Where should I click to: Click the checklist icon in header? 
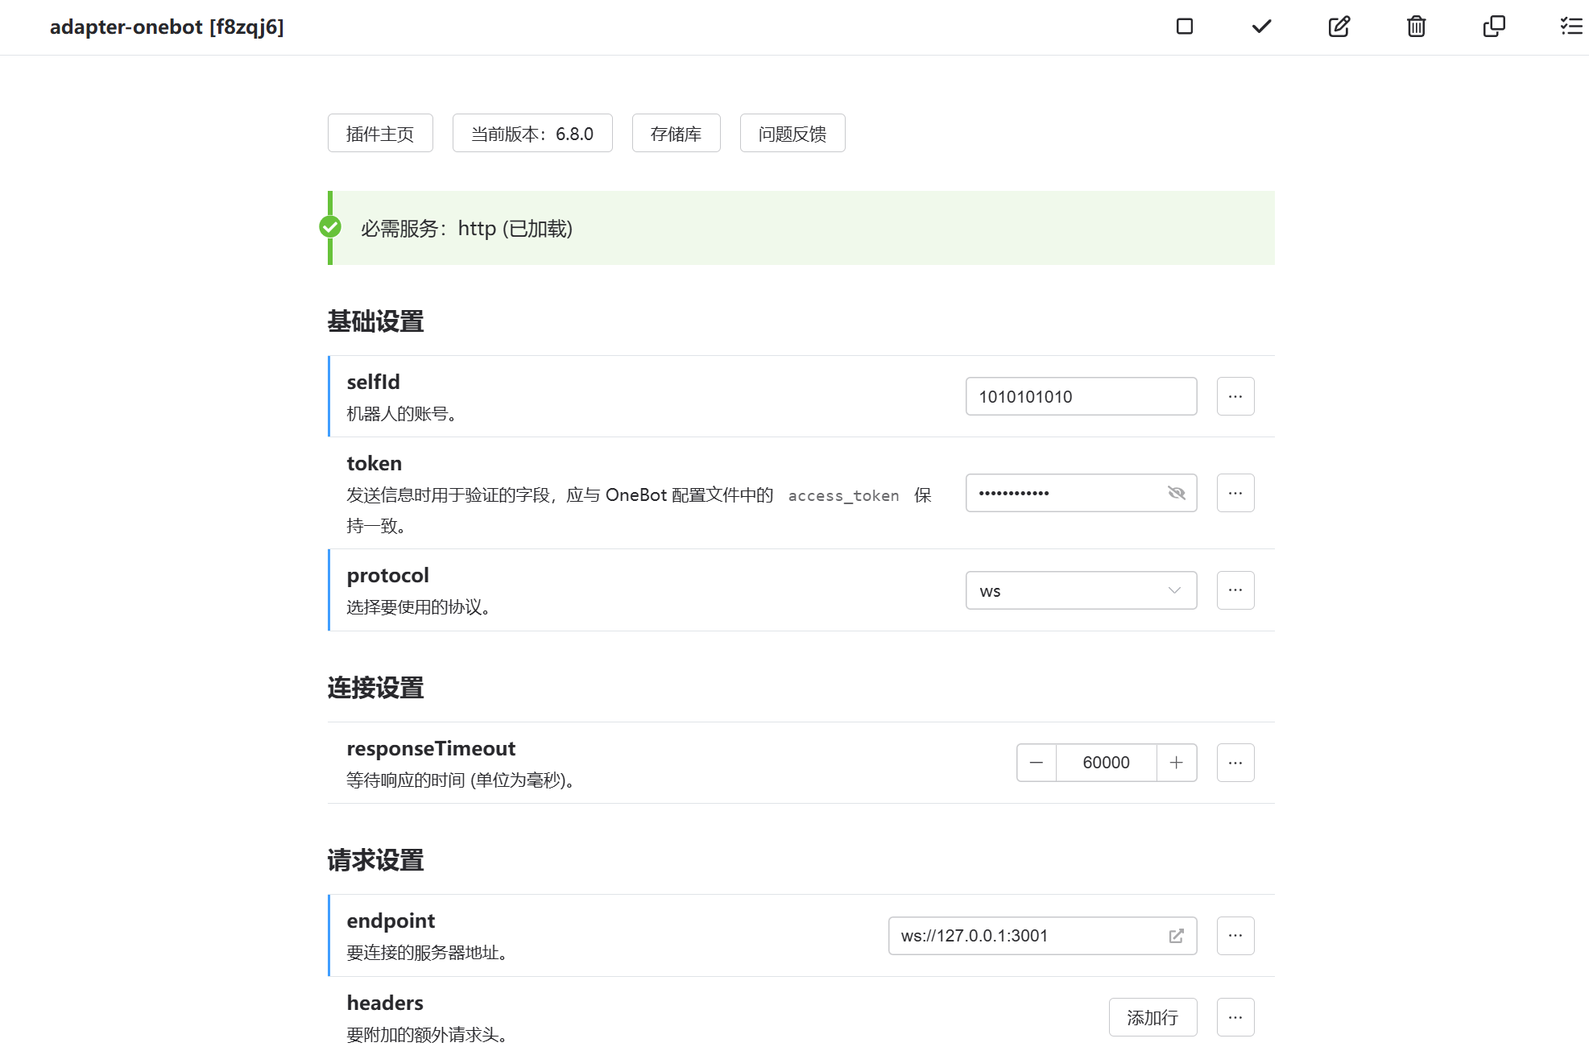pyautogui.click(x=1570, y=27)
